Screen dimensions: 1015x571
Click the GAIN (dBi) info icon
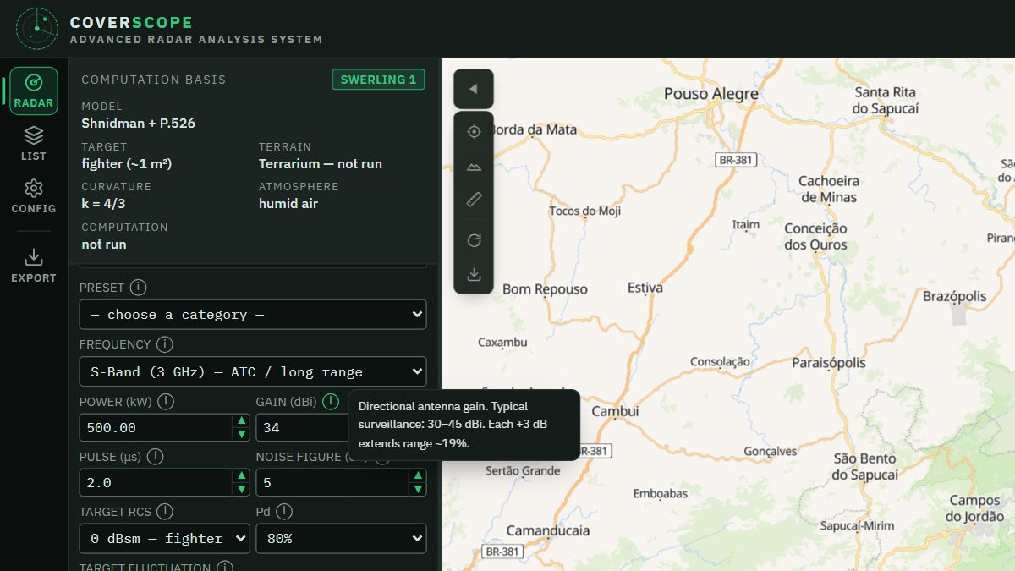pos(330,402)
